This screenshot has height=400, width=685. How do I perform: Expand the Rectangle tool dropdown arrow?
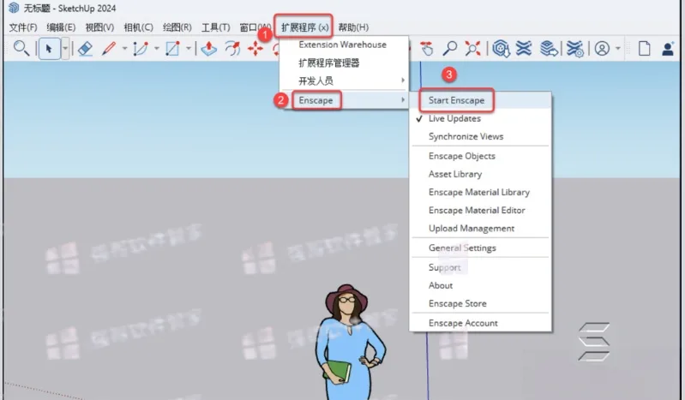189,49
